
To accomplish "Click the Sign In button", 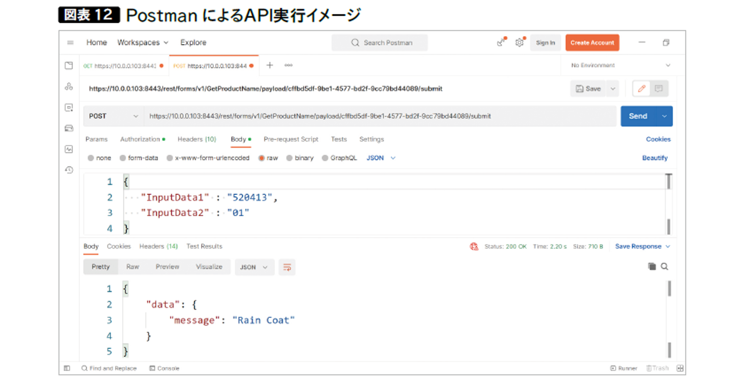I will (545, 43).
